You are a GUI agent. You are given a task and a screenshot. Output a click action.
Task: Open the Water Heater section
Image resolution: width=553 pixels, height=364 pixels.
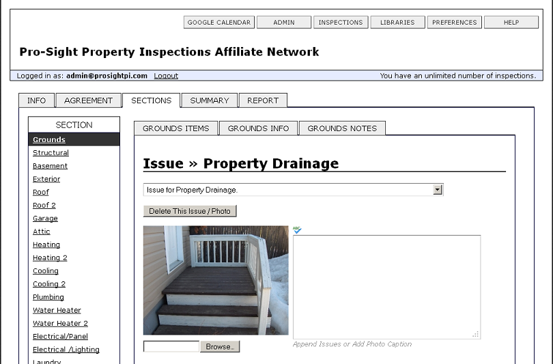(57, 310)
